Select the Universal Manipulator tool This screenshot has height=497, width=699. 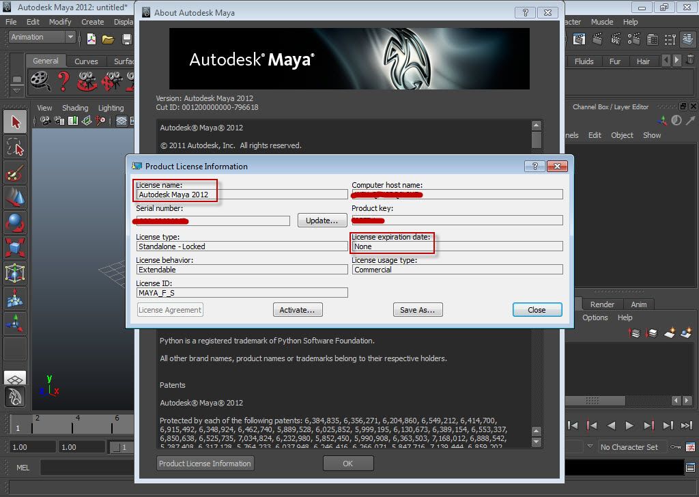[15, 273]
